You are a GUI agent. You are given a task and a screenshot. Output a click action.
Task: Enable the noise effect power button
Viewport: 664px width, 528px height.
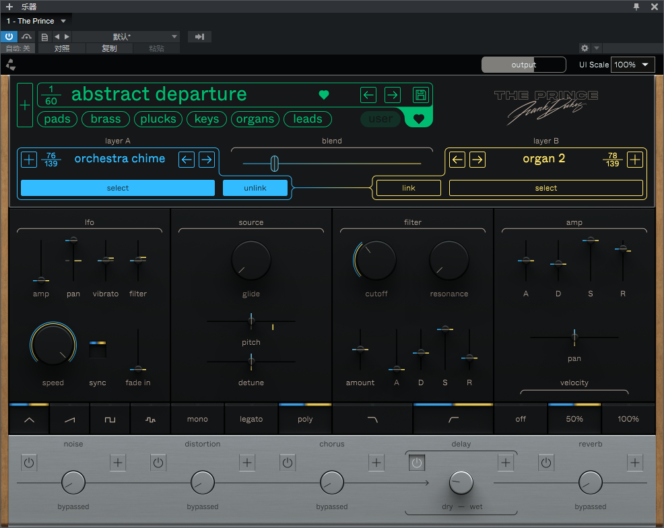pyautogui.click(x=29, y=463)
